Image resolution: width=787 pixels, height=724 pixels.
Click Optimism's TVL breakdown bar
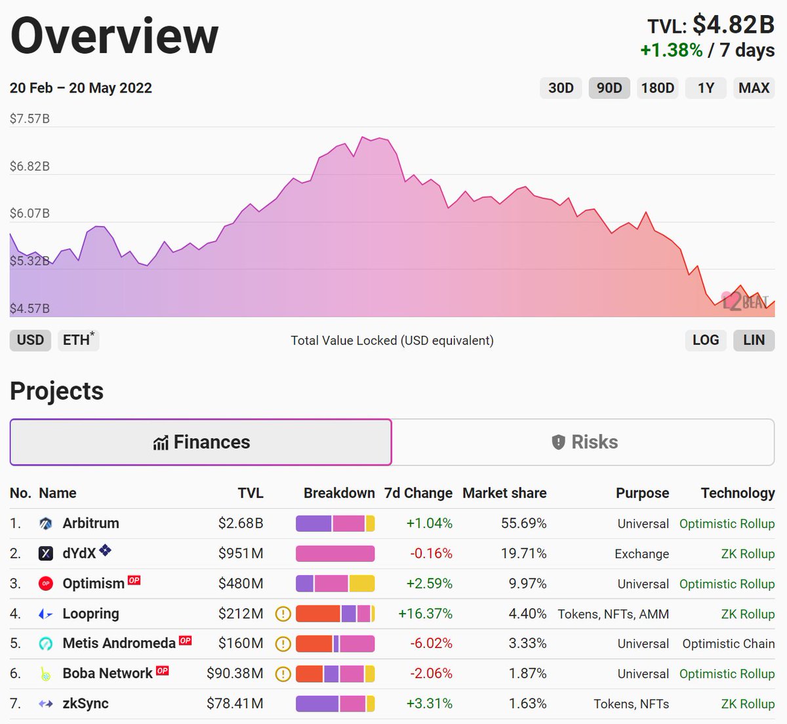335,584
